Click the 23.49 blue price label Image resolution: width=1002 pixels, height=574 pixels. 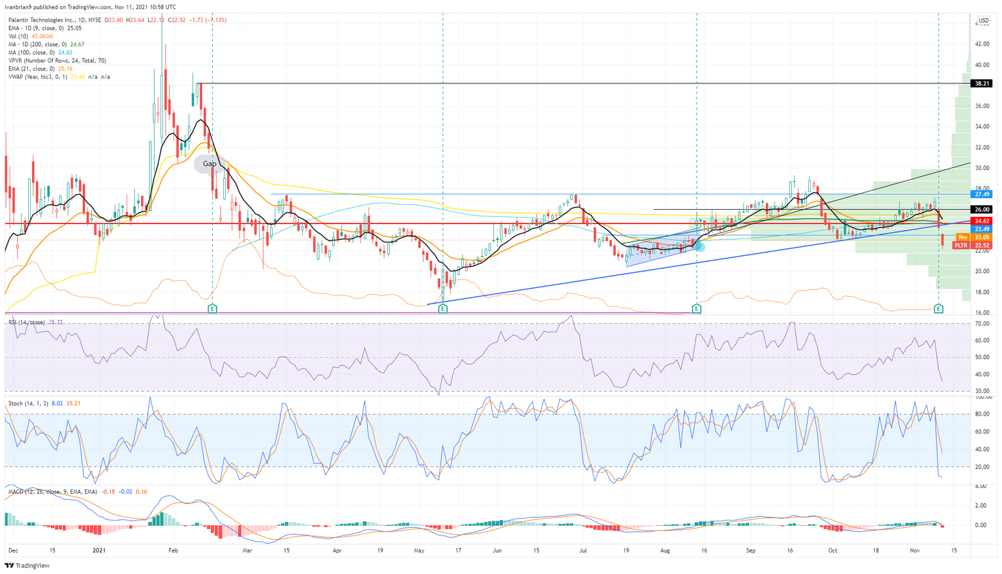(982, 229)
